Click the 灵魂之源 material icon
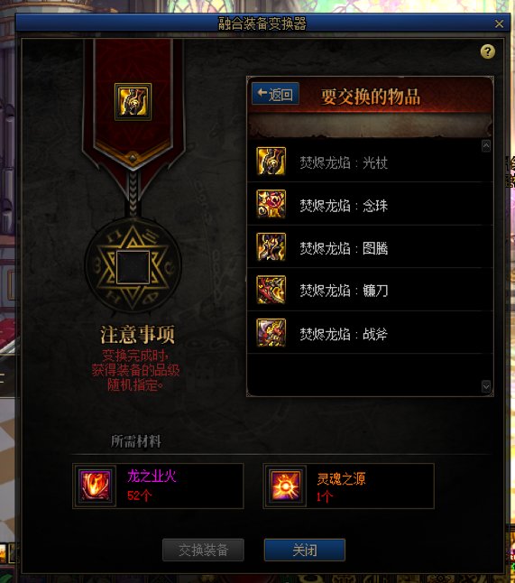The width and height of the screenshot is (515, 583). point(285,486)
